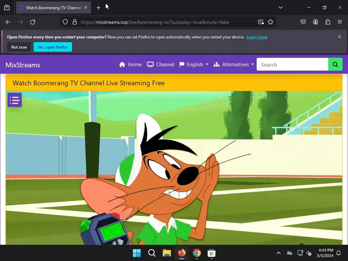The image size is (348, 261).
Task: Reload the current page
Action: pos(33,22)
